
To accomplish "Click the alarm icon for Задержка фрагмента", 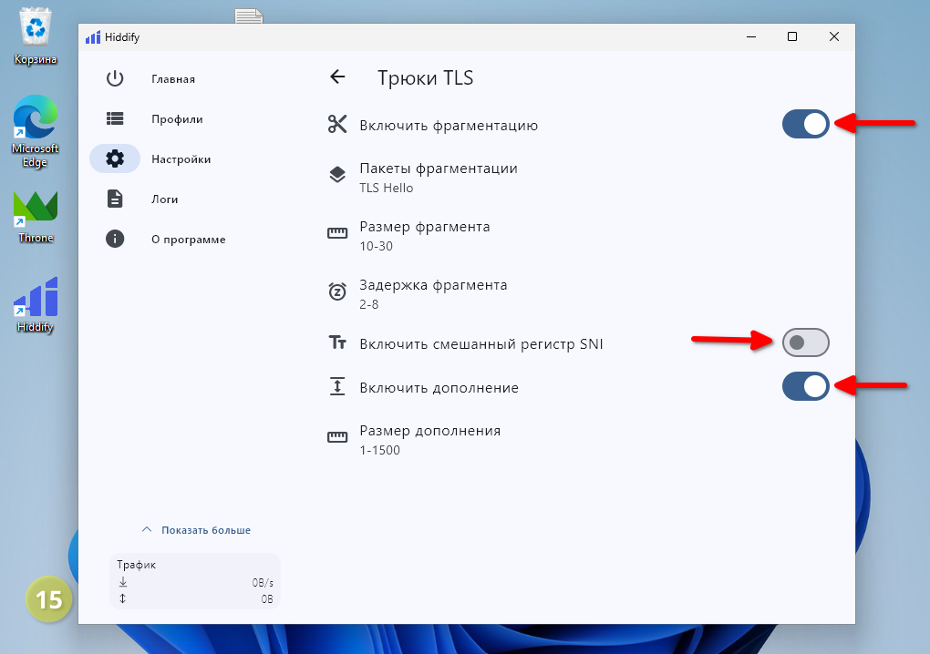I will pos(336,291).
